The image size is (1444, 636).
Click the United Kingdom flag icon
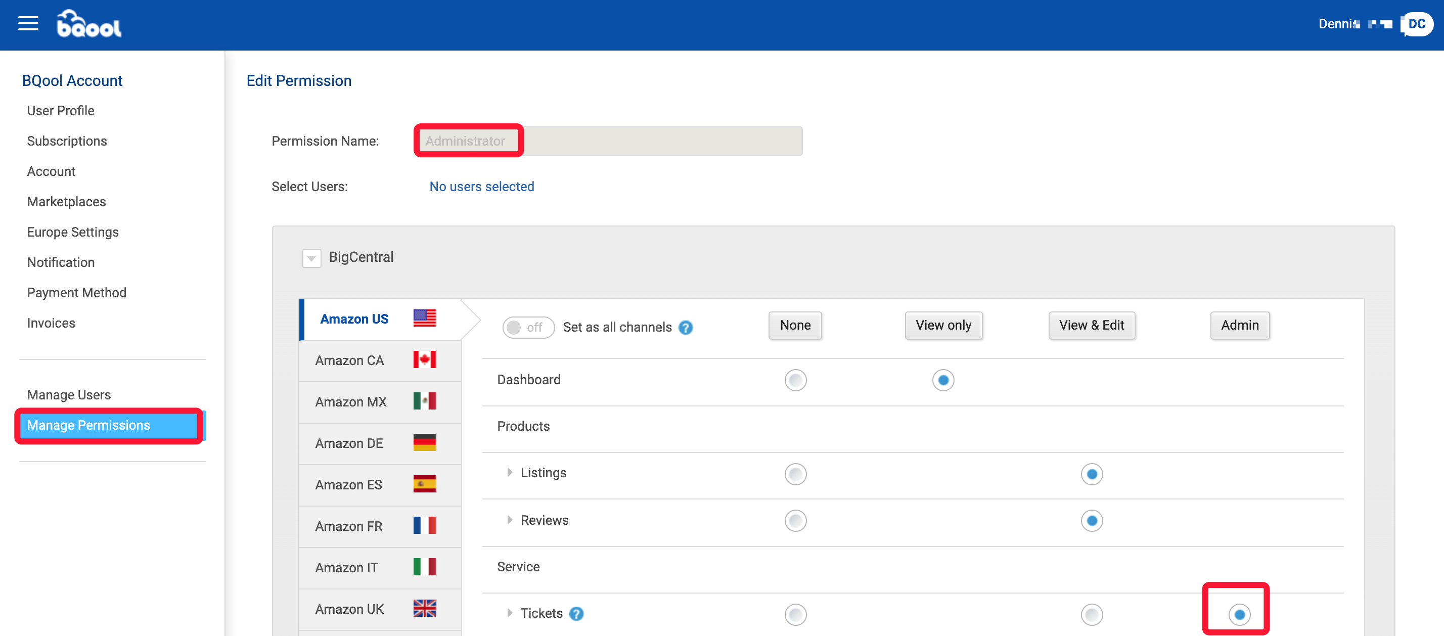click(424, 609)
